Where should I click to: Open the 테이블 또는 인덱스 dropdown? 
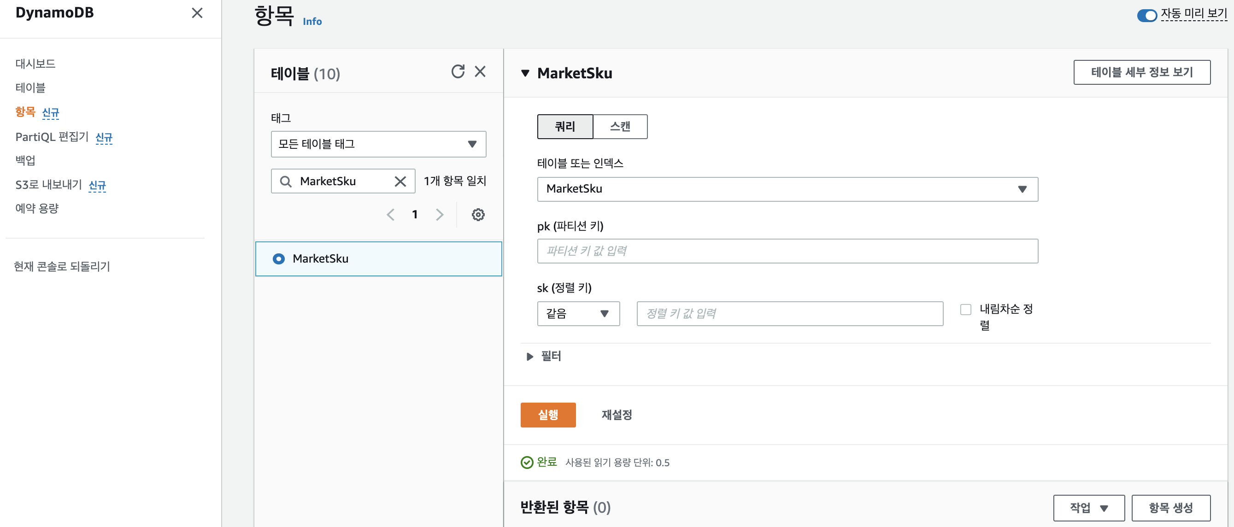787,189
